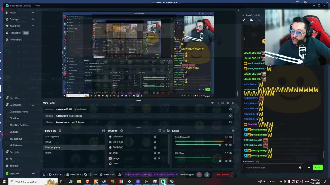Open Tip Settings page
Viewport: 330px width, 185px height.
coord(16,138)
